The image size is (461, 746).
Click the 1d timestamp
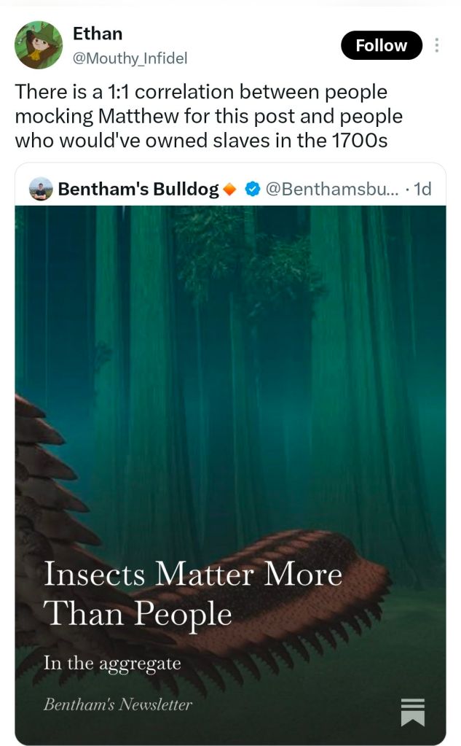point(422,189)
